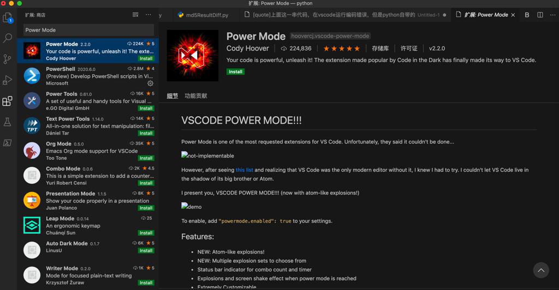Click the B icon in editor toolbar
Screen dimensions: 559x290
(527, 15)
